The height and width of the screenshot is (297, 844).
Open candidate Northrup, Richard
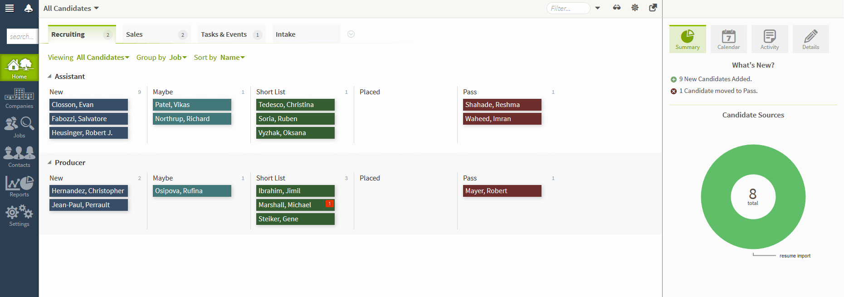[x=192, y=119]
